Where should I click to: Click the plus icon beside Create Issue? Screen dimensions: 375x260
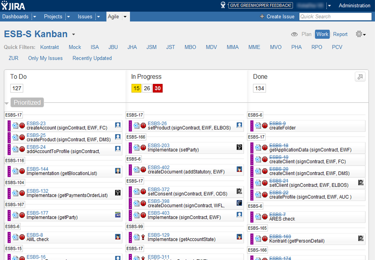(x=262, y=17)
